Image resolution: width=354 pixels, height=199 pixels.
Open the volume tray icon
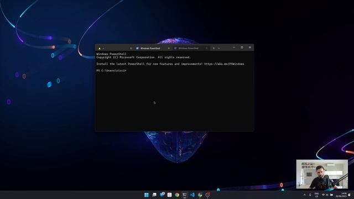pyautogui.click(x=327, y=195)
